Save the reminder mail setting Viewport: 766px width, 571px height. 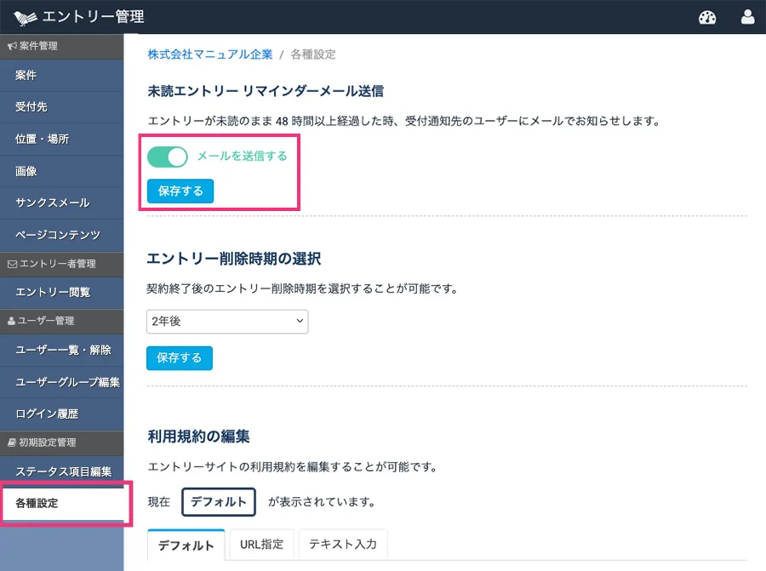(180, 191)
